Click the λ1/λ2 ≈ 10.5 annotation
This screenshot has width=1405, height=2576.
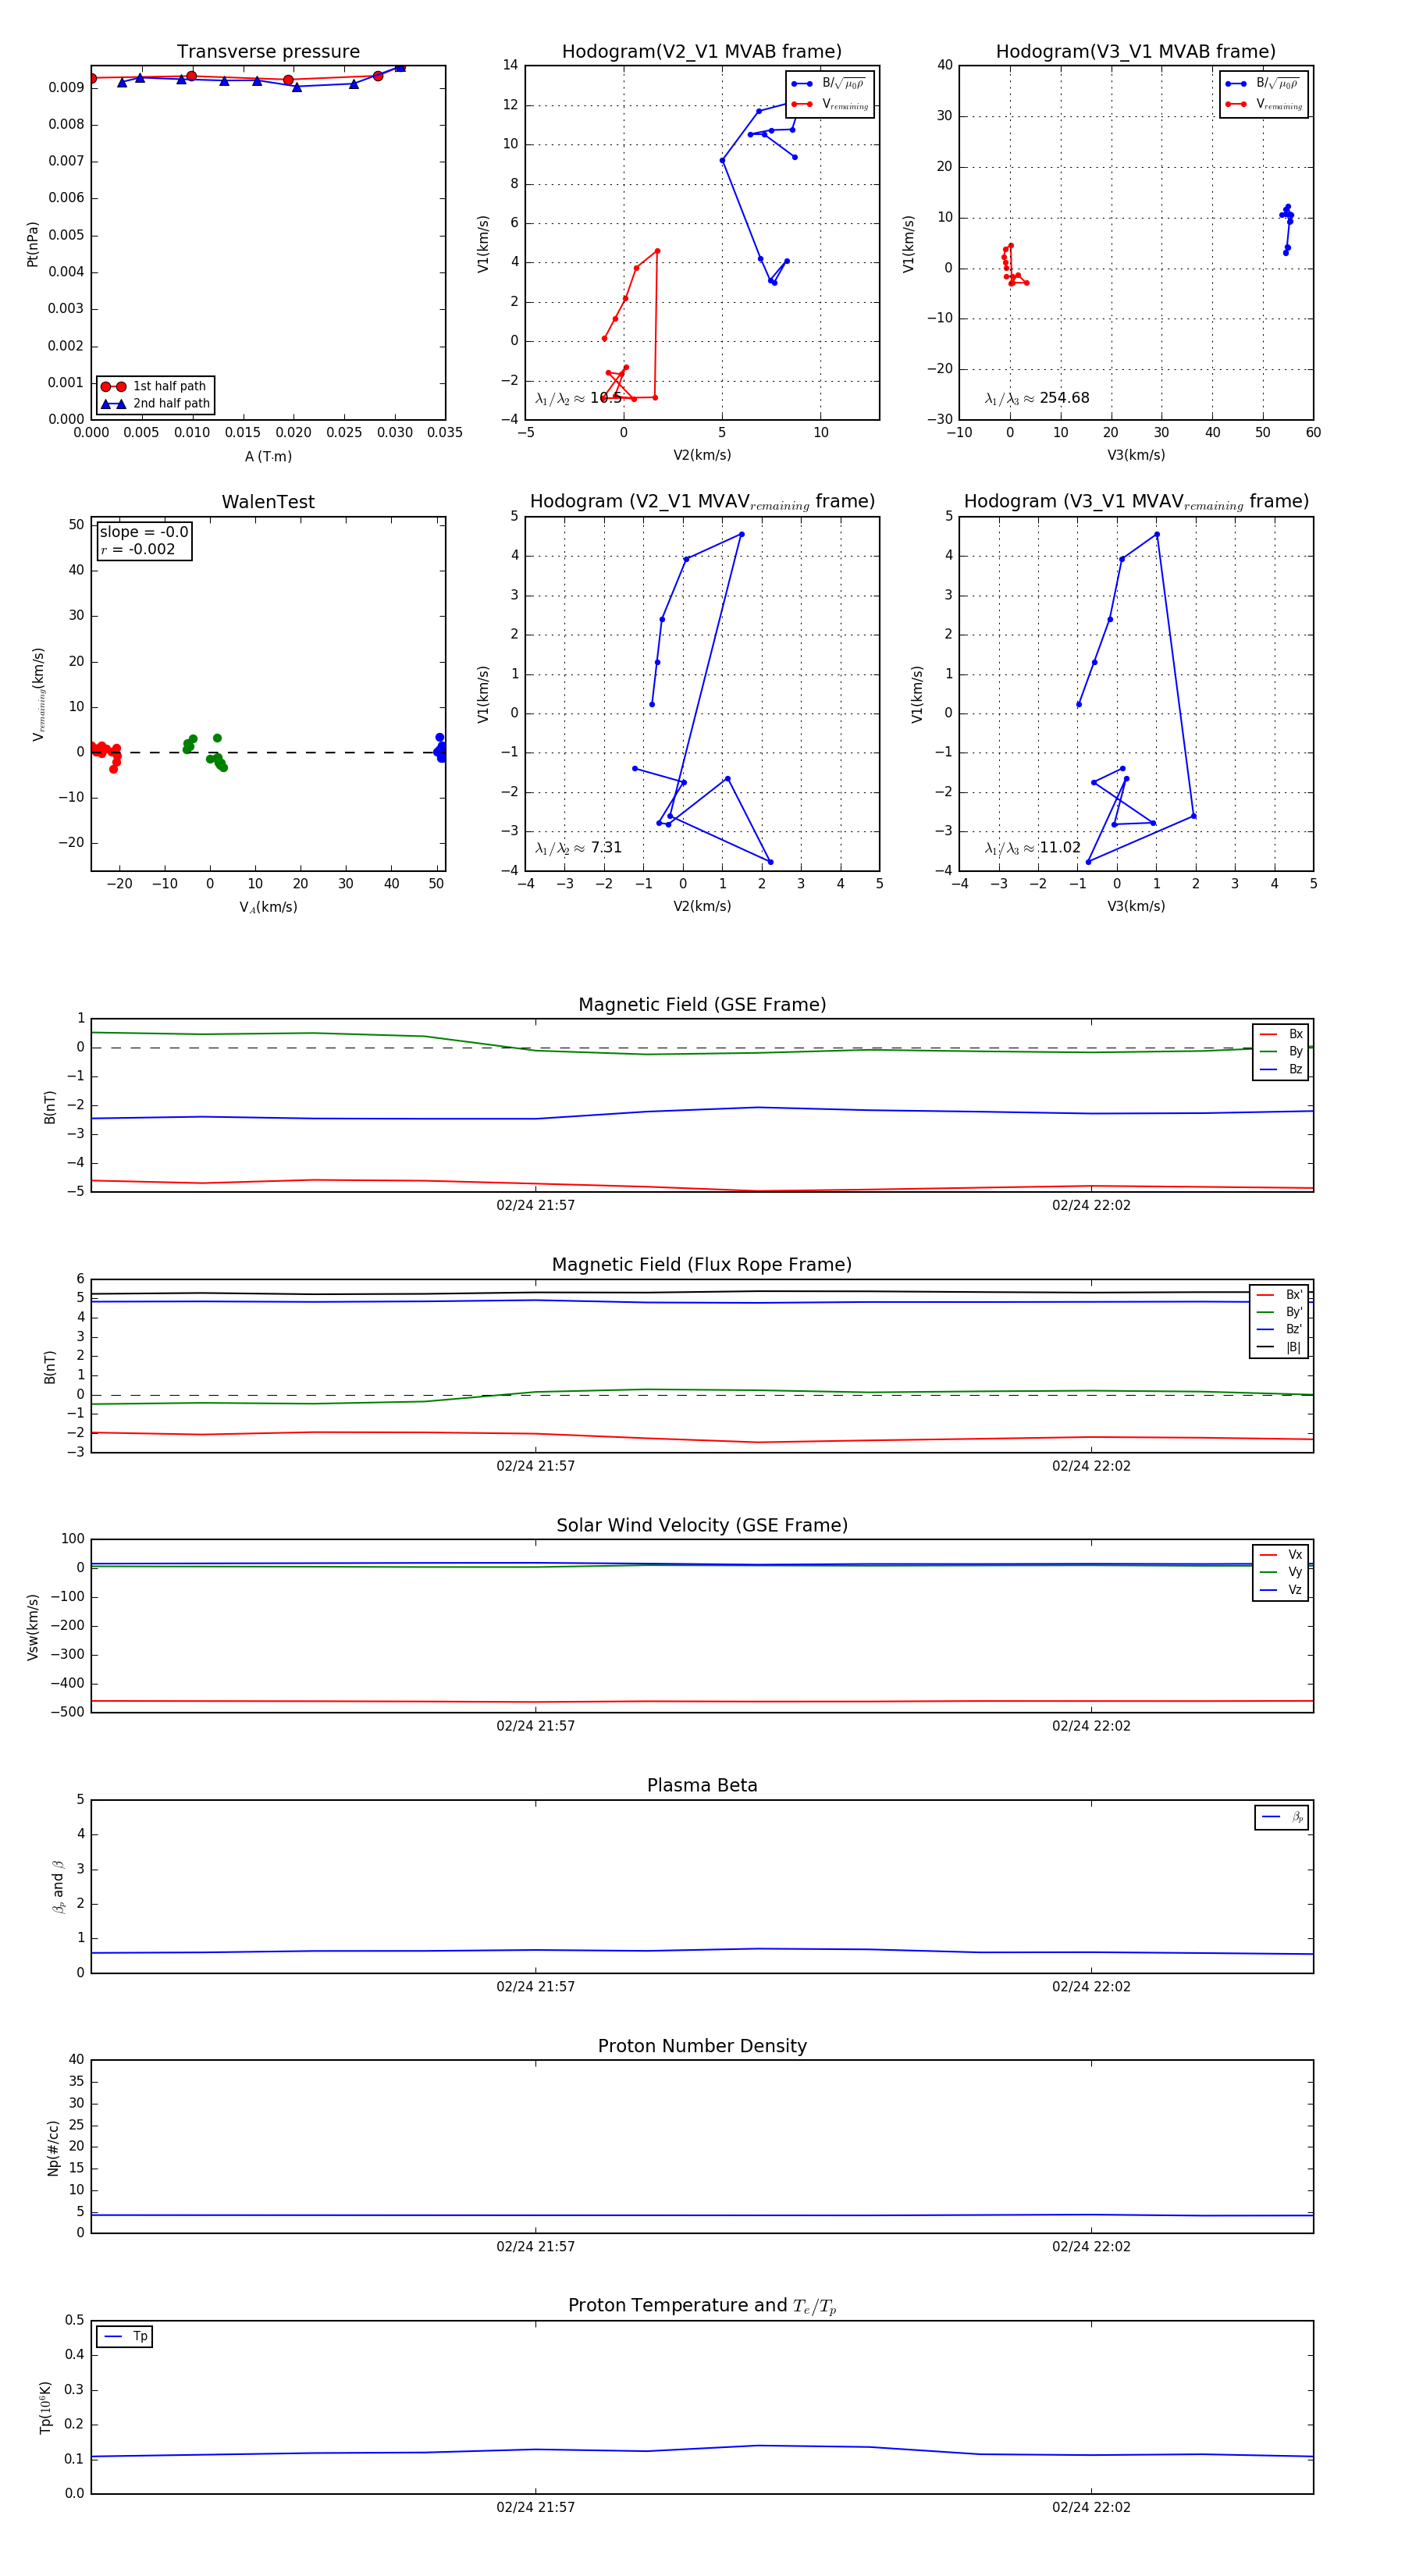click(x=578, y=398)
